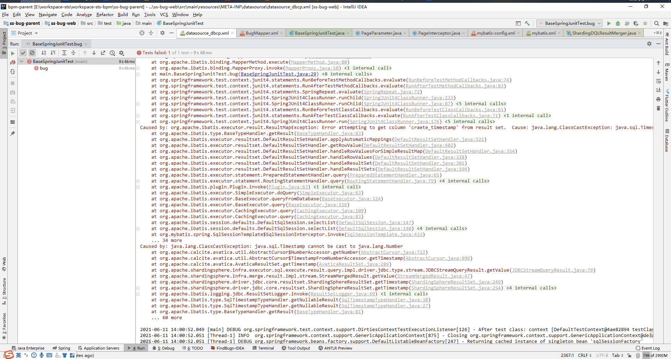Run the configuration with top toolbar play
This screenshot has width=671, height=359.
pyautogui.click(x=609, y=23)
